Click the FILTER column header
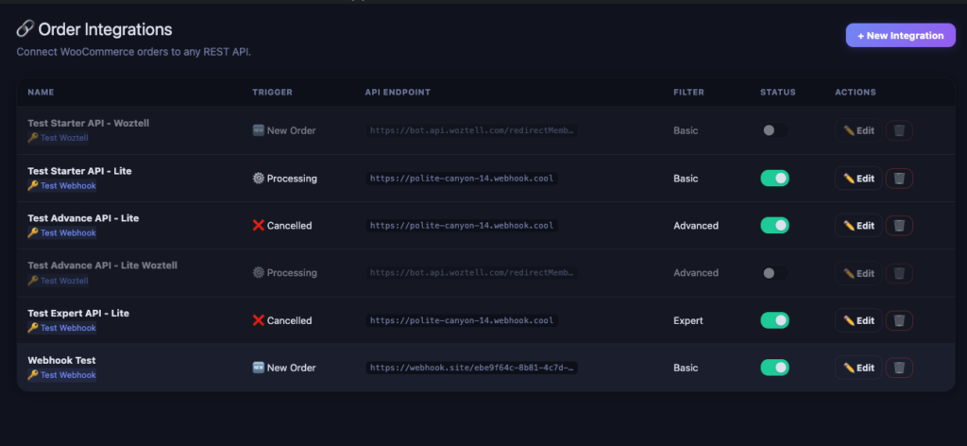This screenshot has width=967, height=446. 688,93
